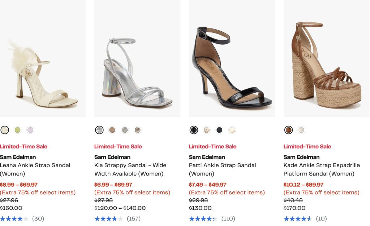Choose ivory swatch on Leana sandal

tap(5, 130)
